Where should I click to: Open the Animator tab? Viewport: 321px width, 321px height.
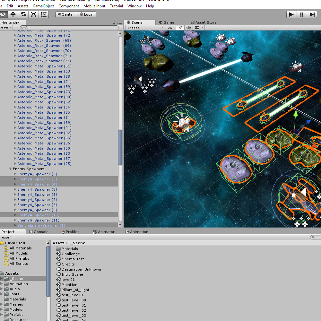pos(104,232)
